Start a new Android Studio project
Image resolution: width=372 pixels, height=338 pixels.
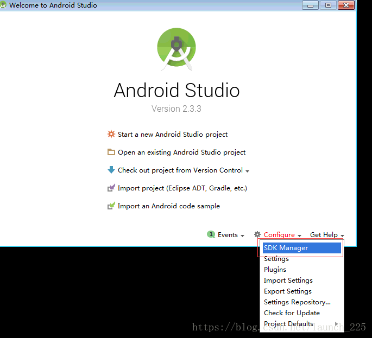(x=173, y=135)
